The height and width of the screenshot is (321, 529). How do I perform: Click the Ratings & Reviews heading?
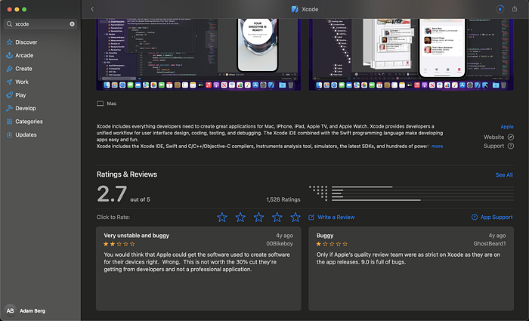click(x=127, y=174)
